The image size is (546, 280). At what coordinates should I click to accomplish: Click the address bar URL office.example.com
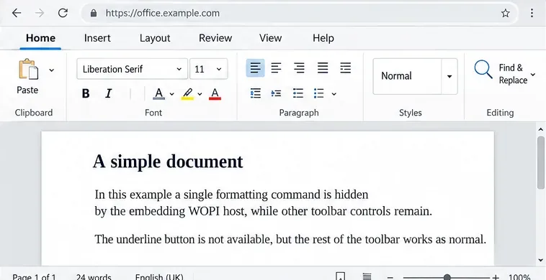(x=163, y=13)
